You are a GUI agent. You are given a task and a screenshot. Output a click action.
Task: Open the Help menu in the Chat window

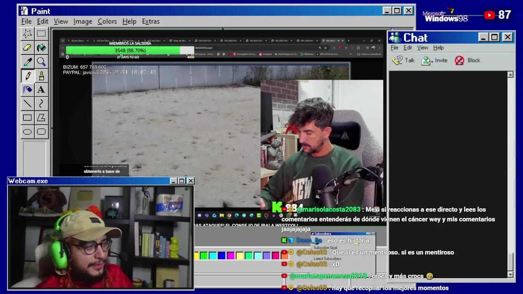(438, 48)
